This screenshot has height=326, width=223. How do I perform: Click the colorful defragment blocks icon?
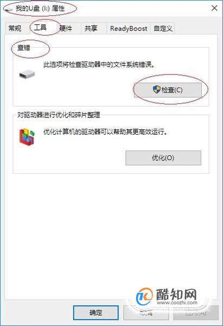click(x=27, y=136)
